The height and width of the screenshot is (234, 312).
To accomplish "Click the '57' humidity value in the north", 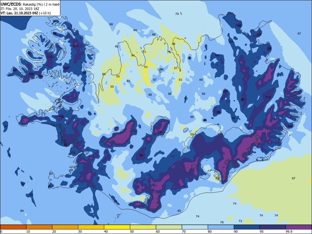I will (x=176, y=68).
